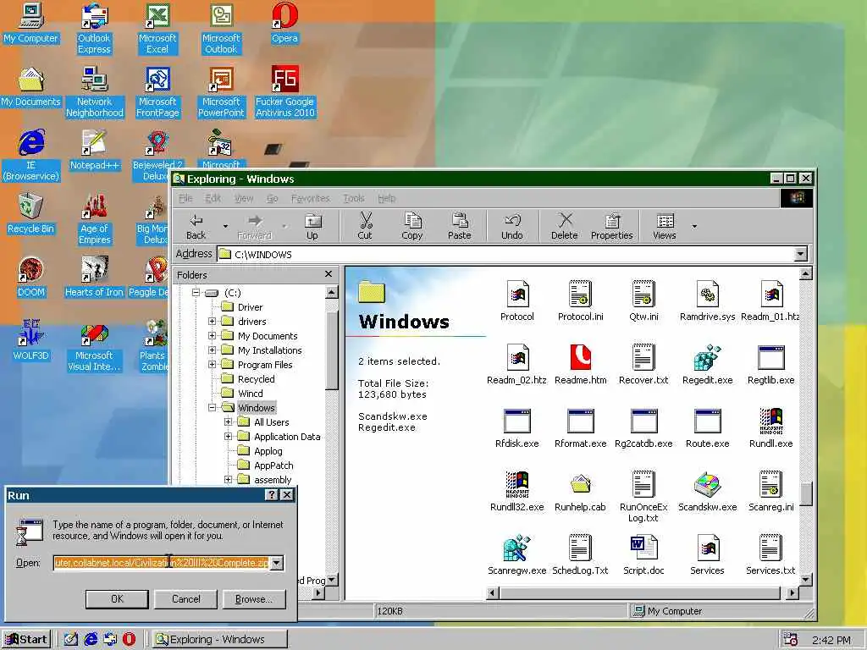Click the file list vertical scrollbar thumb

806,493
